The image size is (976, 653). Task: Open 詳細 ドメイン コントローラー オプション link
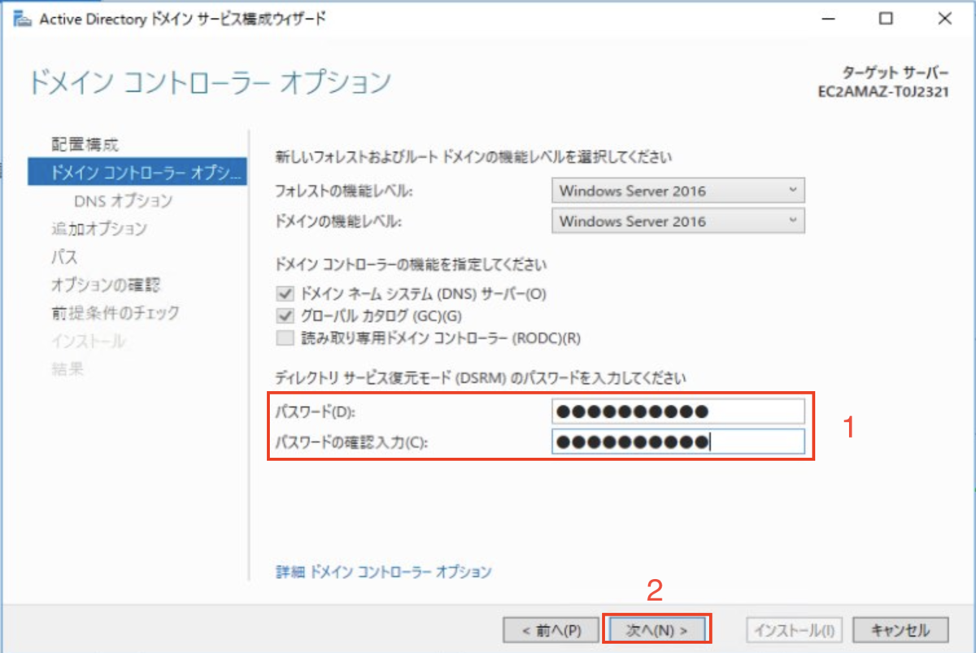[x=384, y=572]
